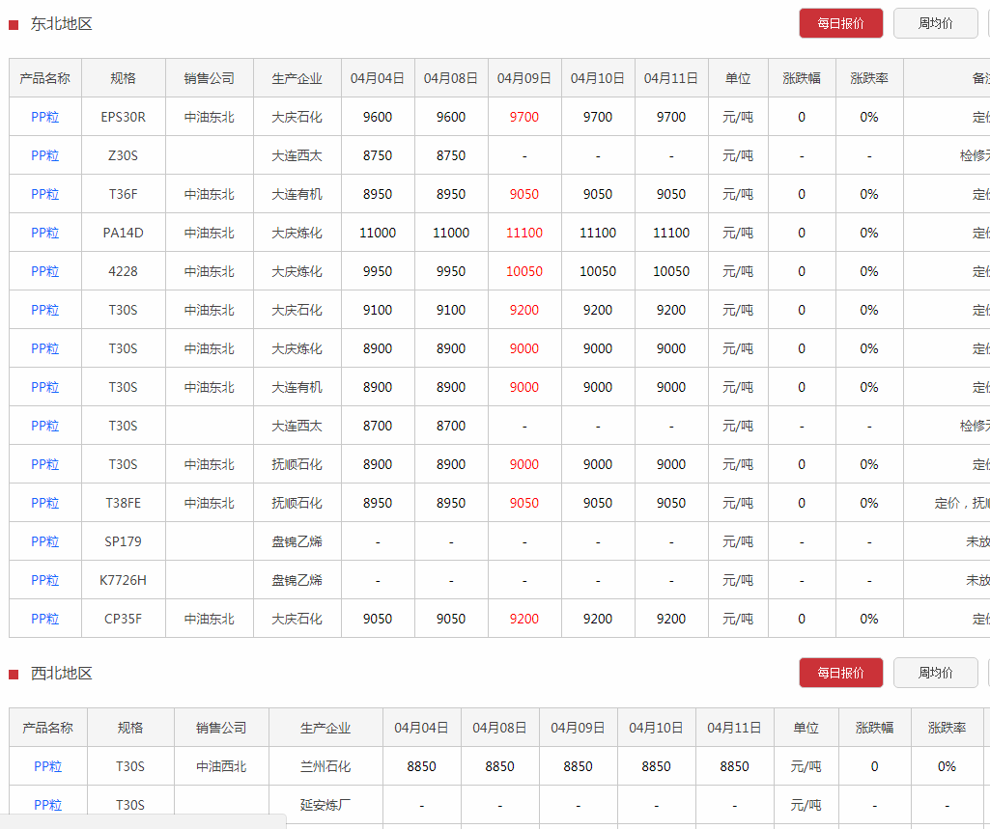Click 兰州石化 producer cell

pos(325,766)
